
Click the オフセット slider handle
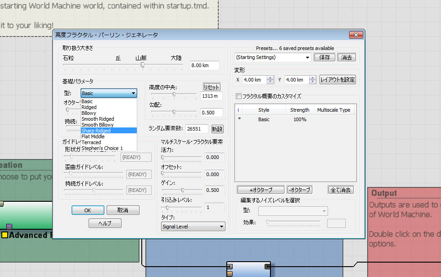coord(162,173)
